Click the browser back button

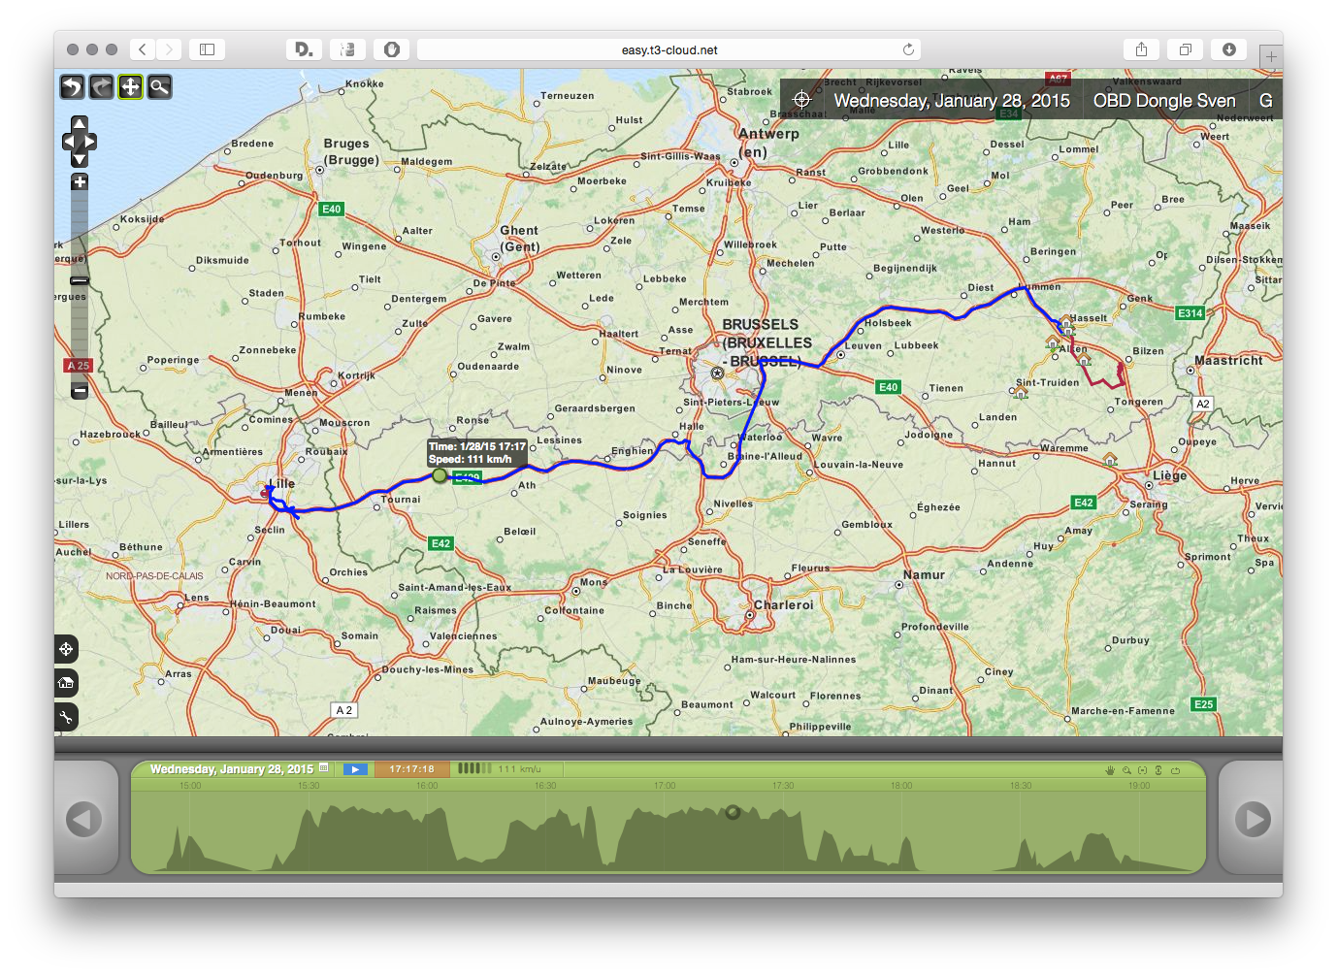(x=142, y=49)
